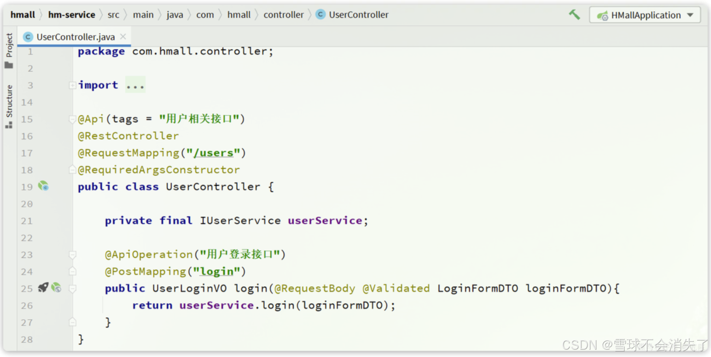Click the return keyword on line 26

[152, 305]
